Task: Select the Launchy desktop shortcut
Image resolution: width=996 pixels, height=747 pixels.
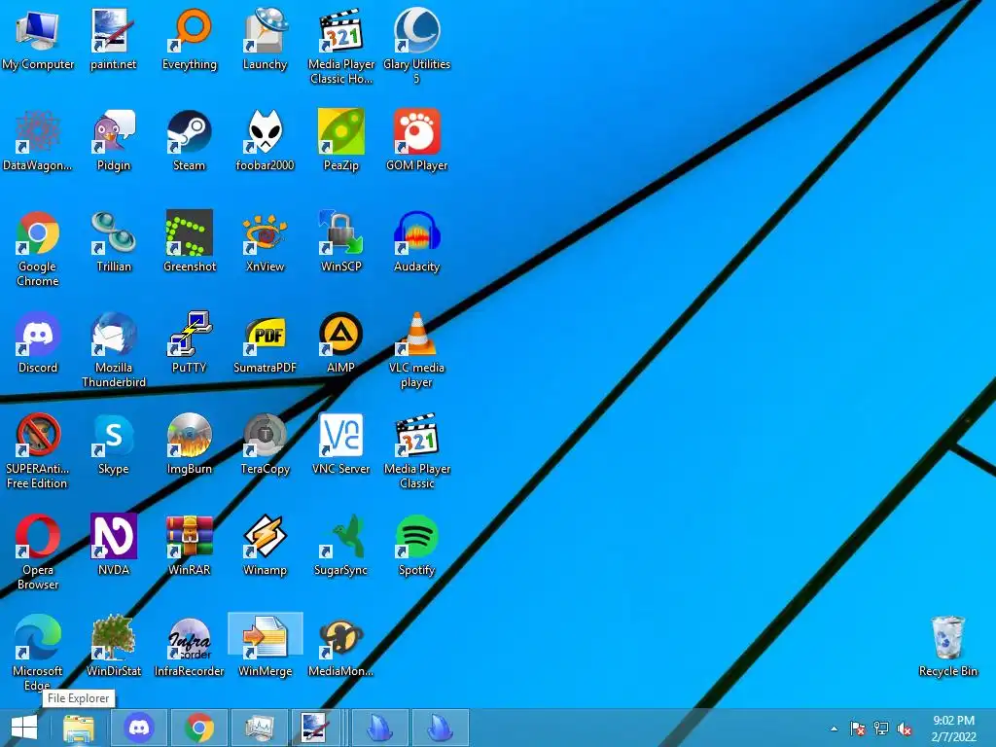Action: click(x=265, y=39)
